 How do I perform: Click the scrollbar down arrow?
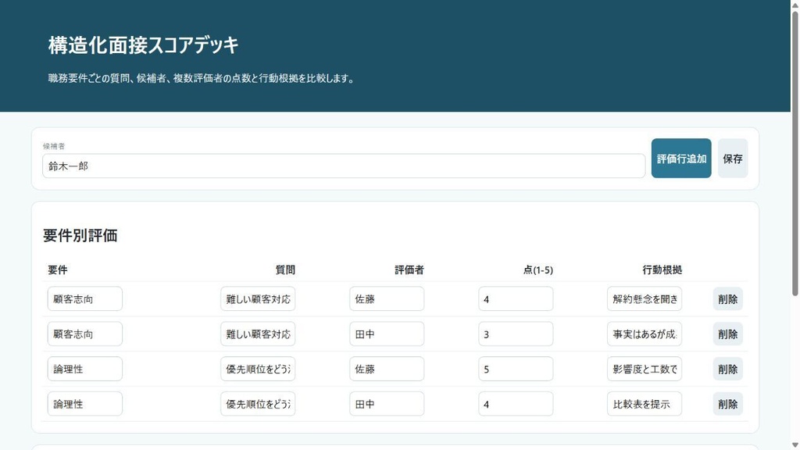(795, 445)
